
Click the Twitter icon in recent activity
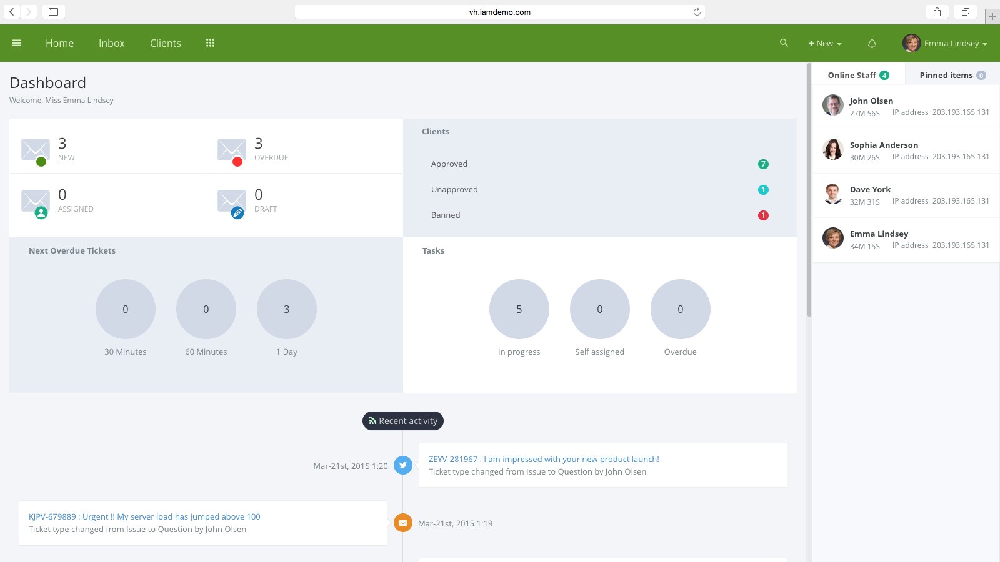[x=403, y=465]
